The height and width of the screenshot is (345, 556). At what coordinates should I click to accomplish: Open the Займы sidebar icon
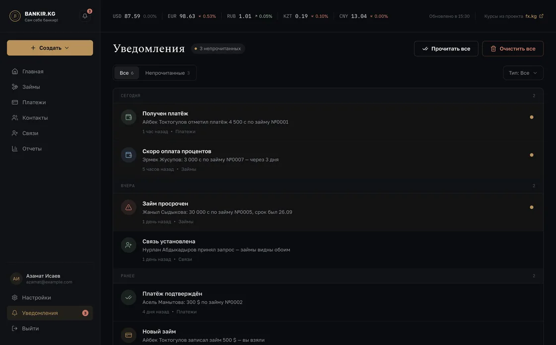coord(14,87)
